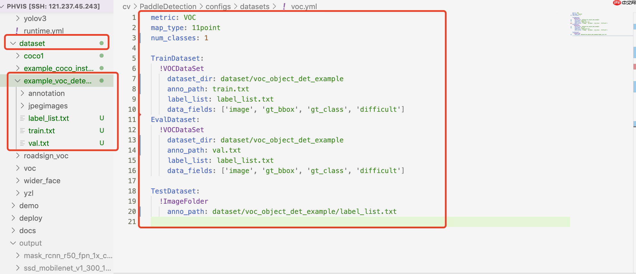The height and width of the screenshot is (274, 636).
Task: Click the YAML icon in the breadcrumb before voc.yml
Action: point(284,6)
